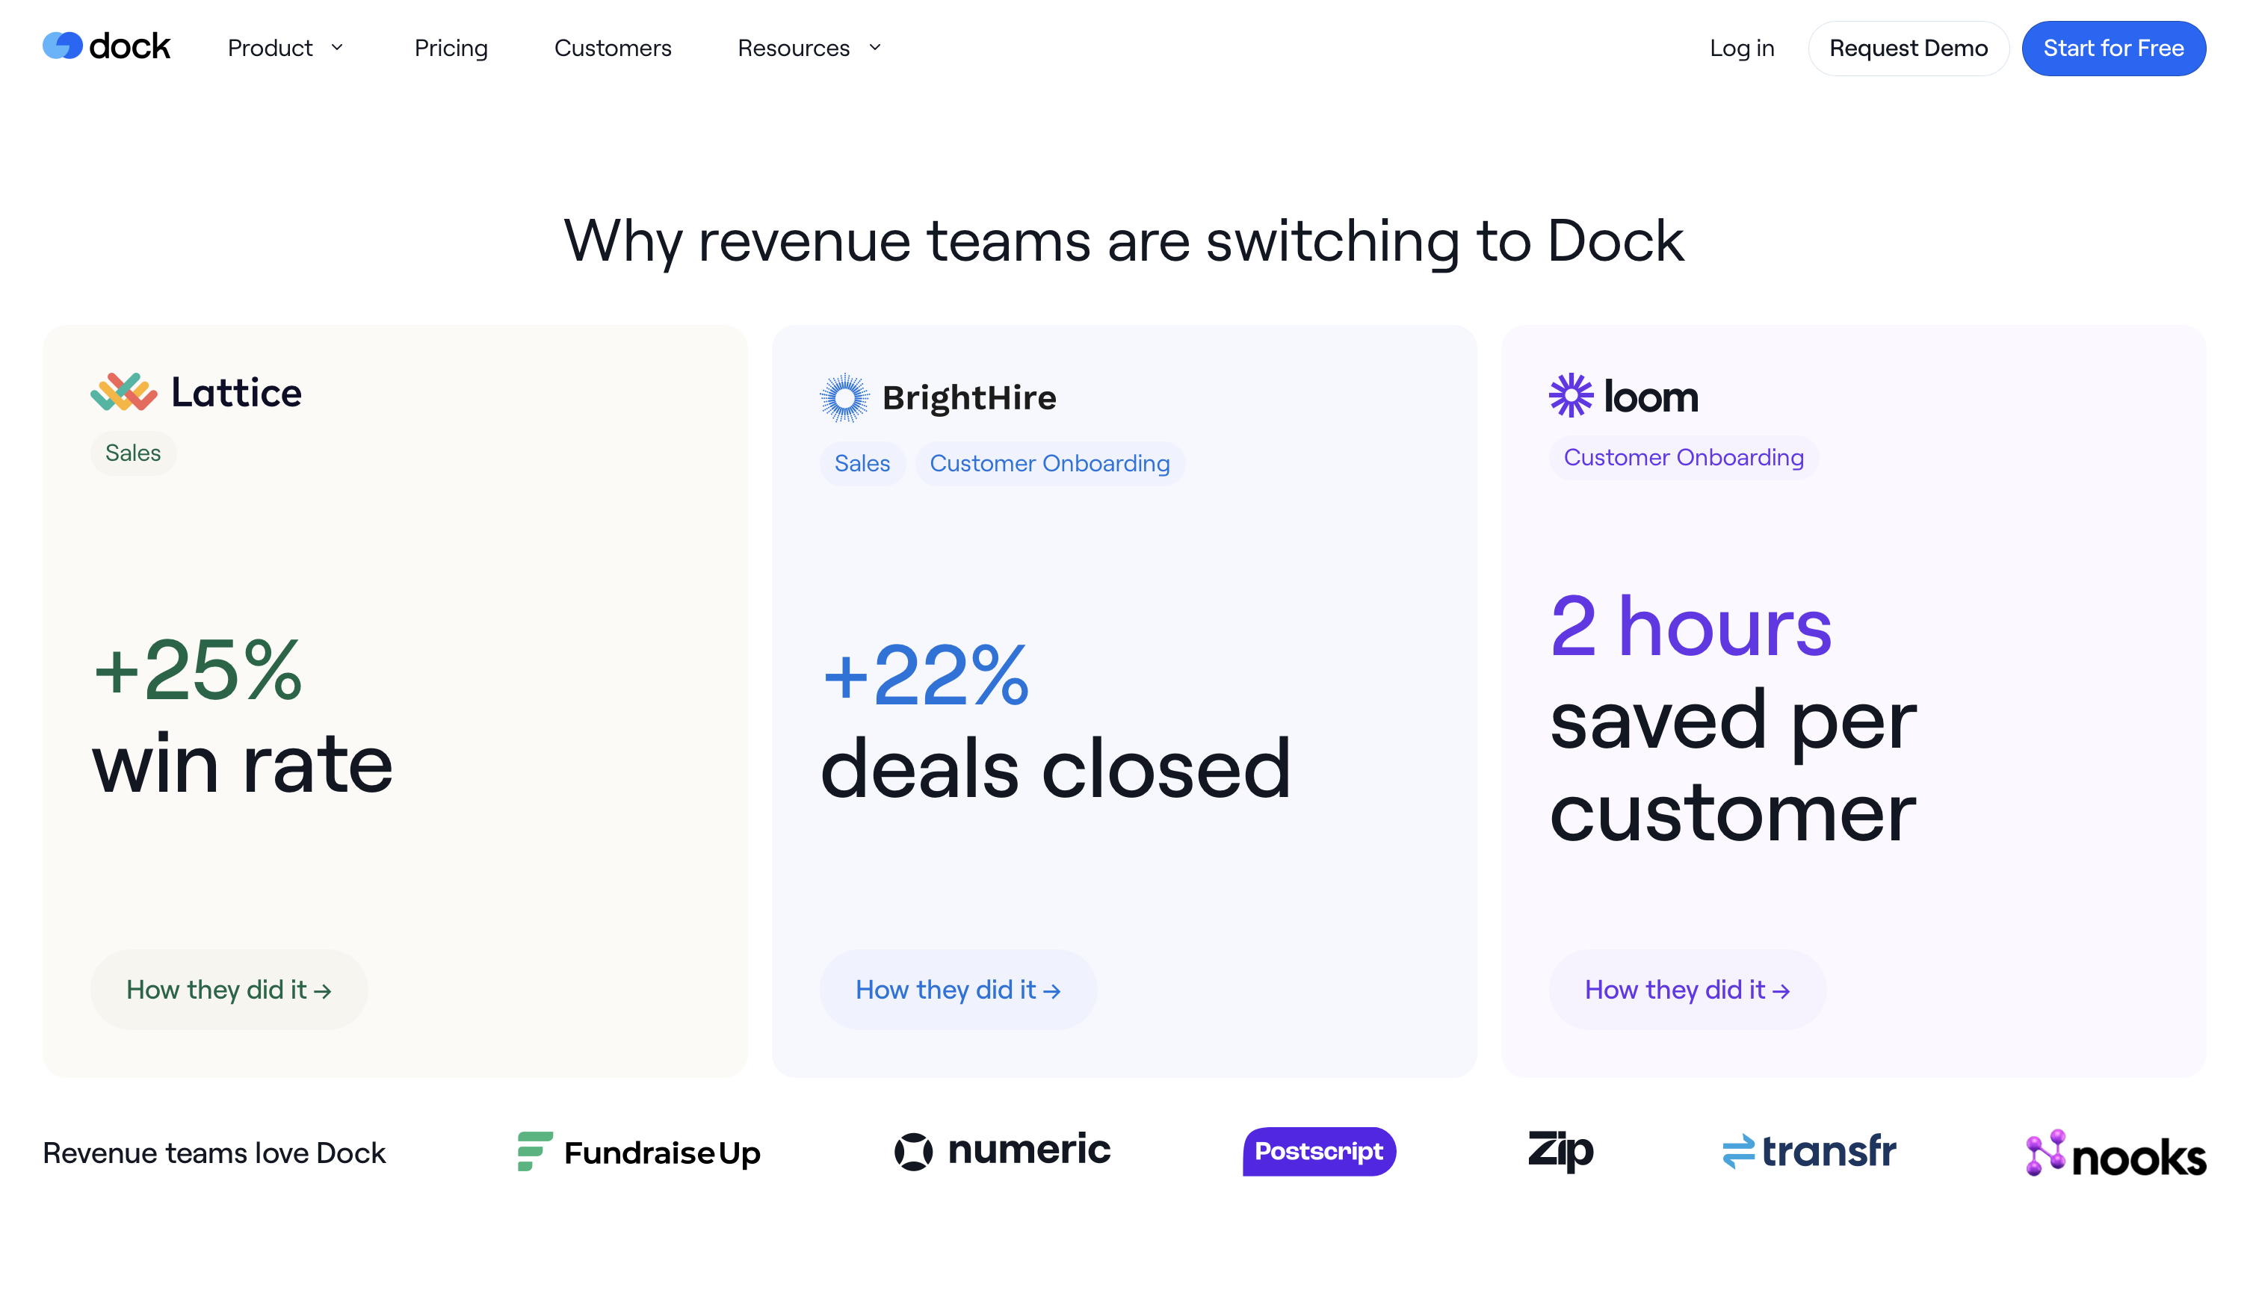
Task: Click the purple Postscript badge
Action: [x=1319, y=1151]
